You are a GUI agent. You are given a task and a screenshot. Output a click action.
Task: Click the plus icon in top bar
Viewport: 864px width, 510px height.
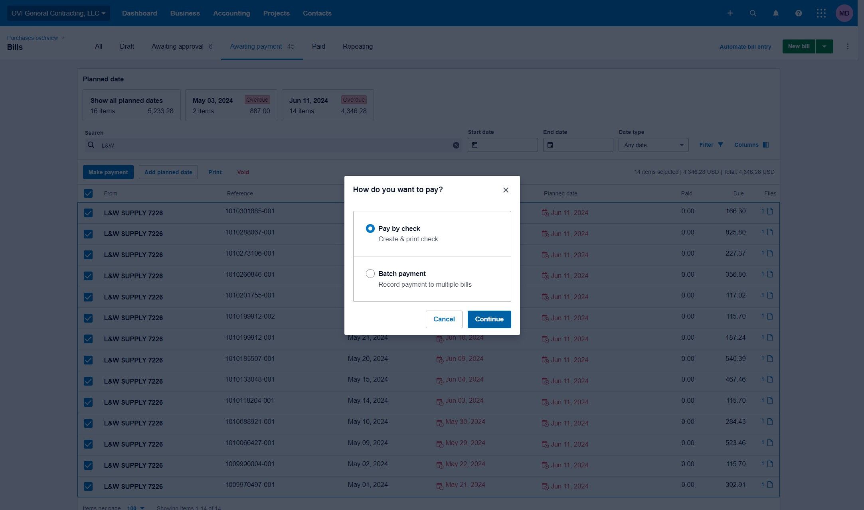click(x=730, y=13)
